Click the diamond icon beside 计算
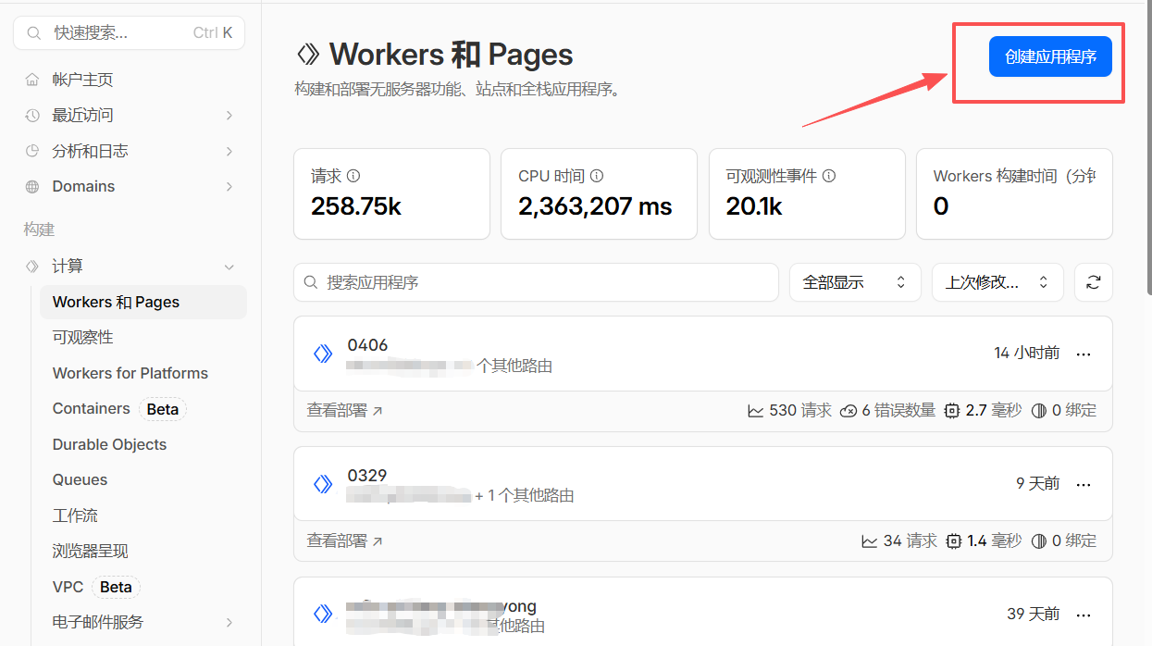Image resolution: width=1152 pixels, height=646 pixels. coord(32,267)
